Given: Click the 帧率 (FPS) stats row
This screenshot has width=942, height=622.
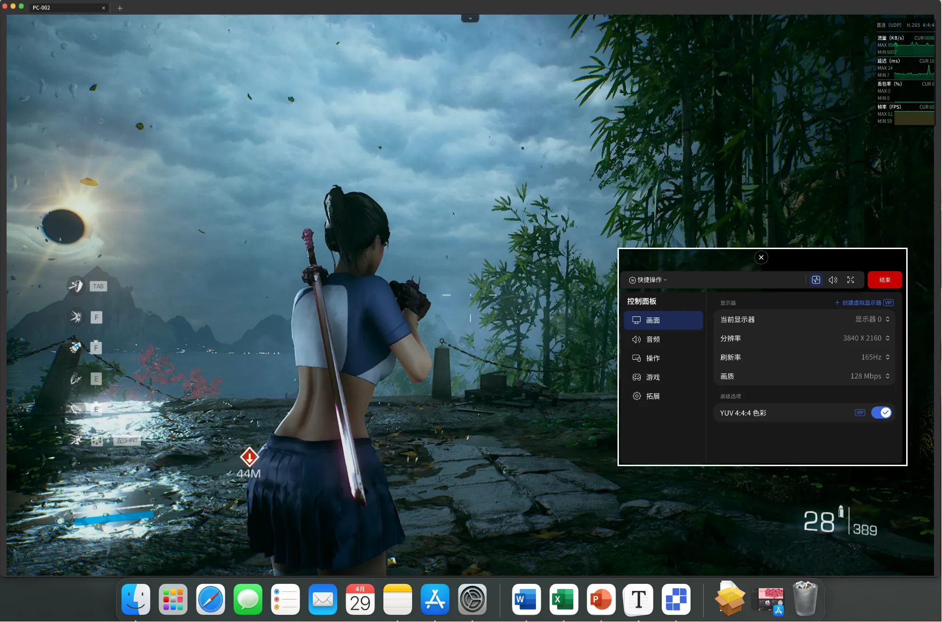Looking at the screenshot, I should (905, 114).
